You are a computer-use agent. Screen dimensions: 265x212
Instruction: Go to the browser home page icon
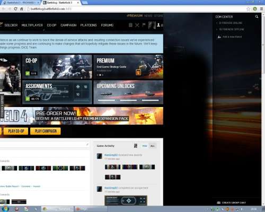point(22,8)
